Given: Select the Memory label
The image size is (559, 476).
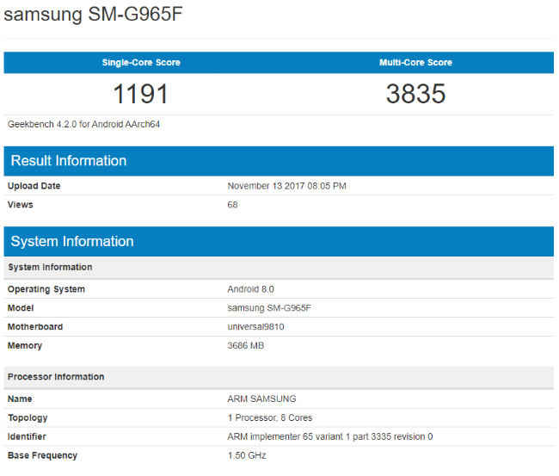Looking at the screenshot, I should (x=25, y=345).
